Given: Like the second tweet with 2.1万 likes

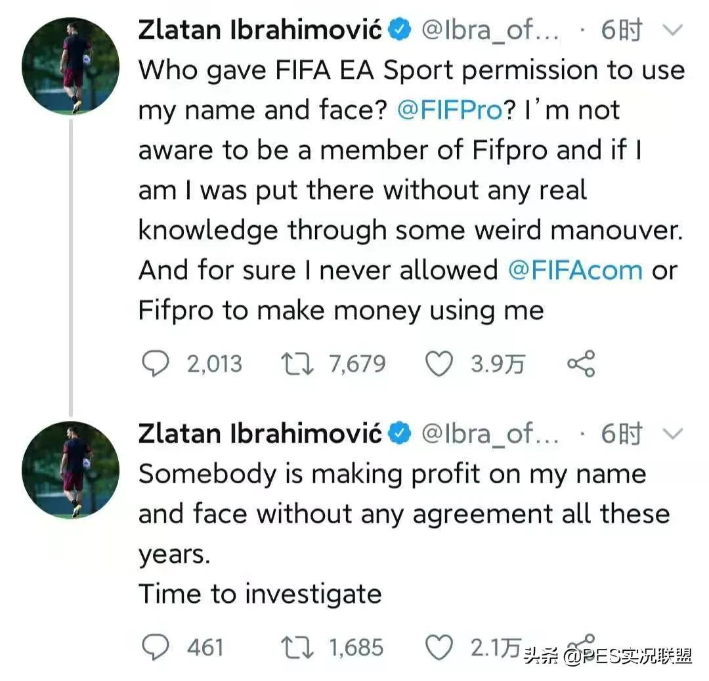Looking at the screenshot, I should tap(439, 648).
